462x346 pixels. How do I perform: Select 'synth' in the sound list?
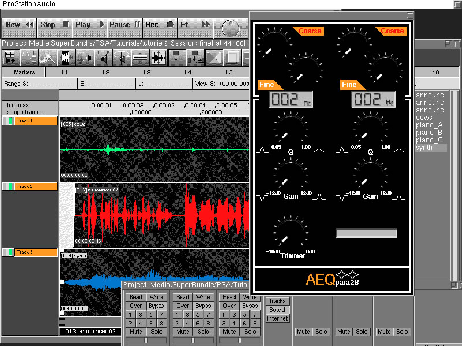[431, 148]
